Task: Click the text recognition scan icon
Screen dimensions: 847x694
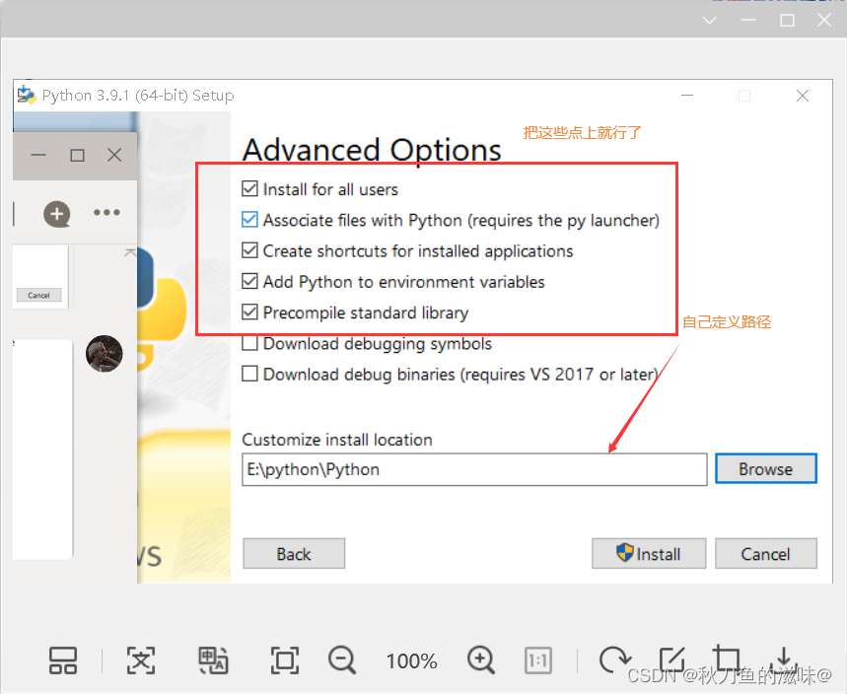Action: [140, 659]
